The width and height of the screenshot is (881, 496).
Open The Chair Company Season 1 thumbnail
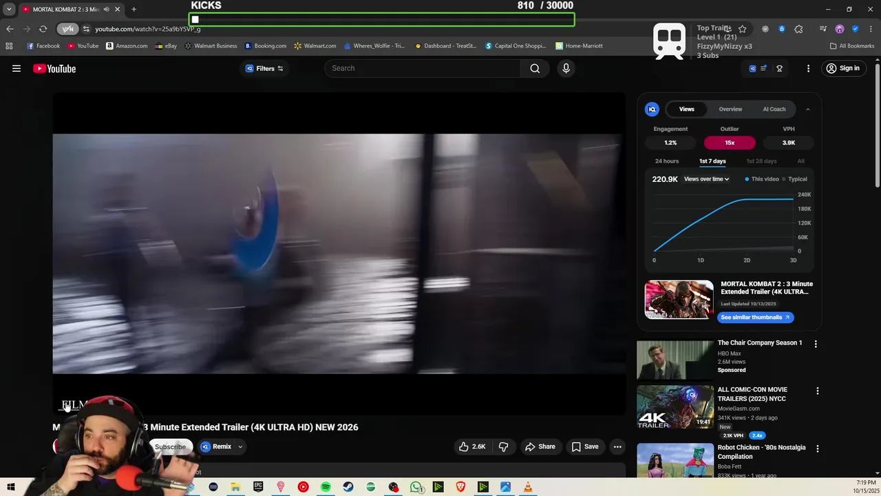[675, 360]
